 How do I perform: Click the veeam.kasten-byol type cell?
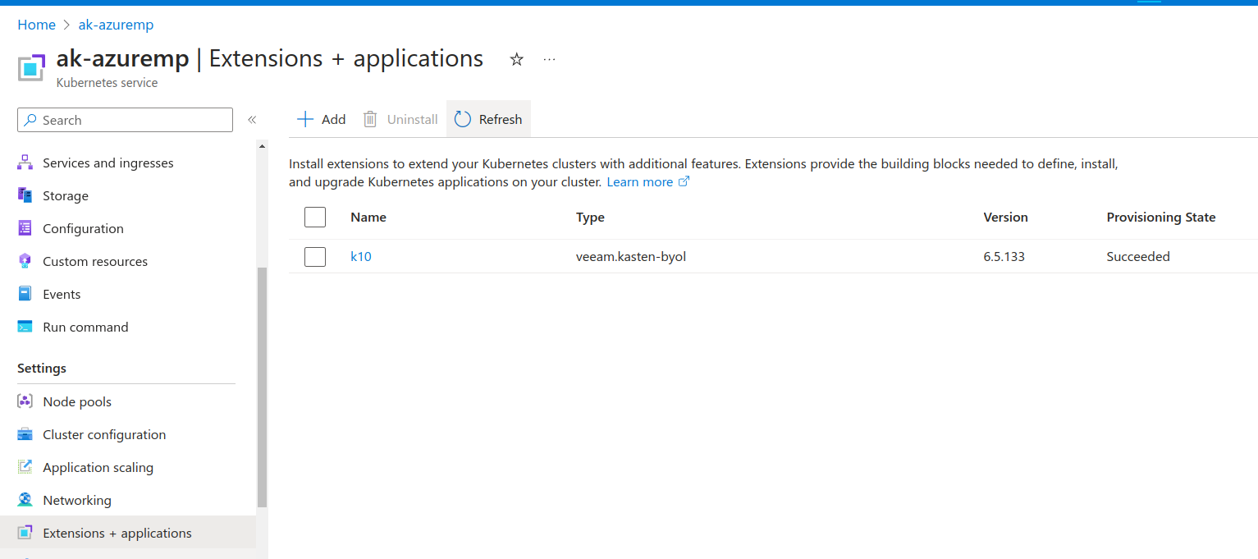coord(631,256)
